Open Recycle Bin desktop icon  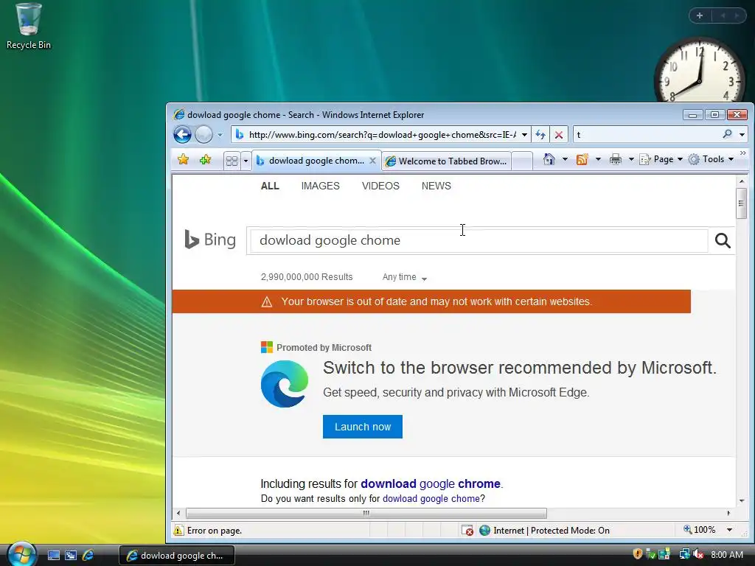[29, 27]
